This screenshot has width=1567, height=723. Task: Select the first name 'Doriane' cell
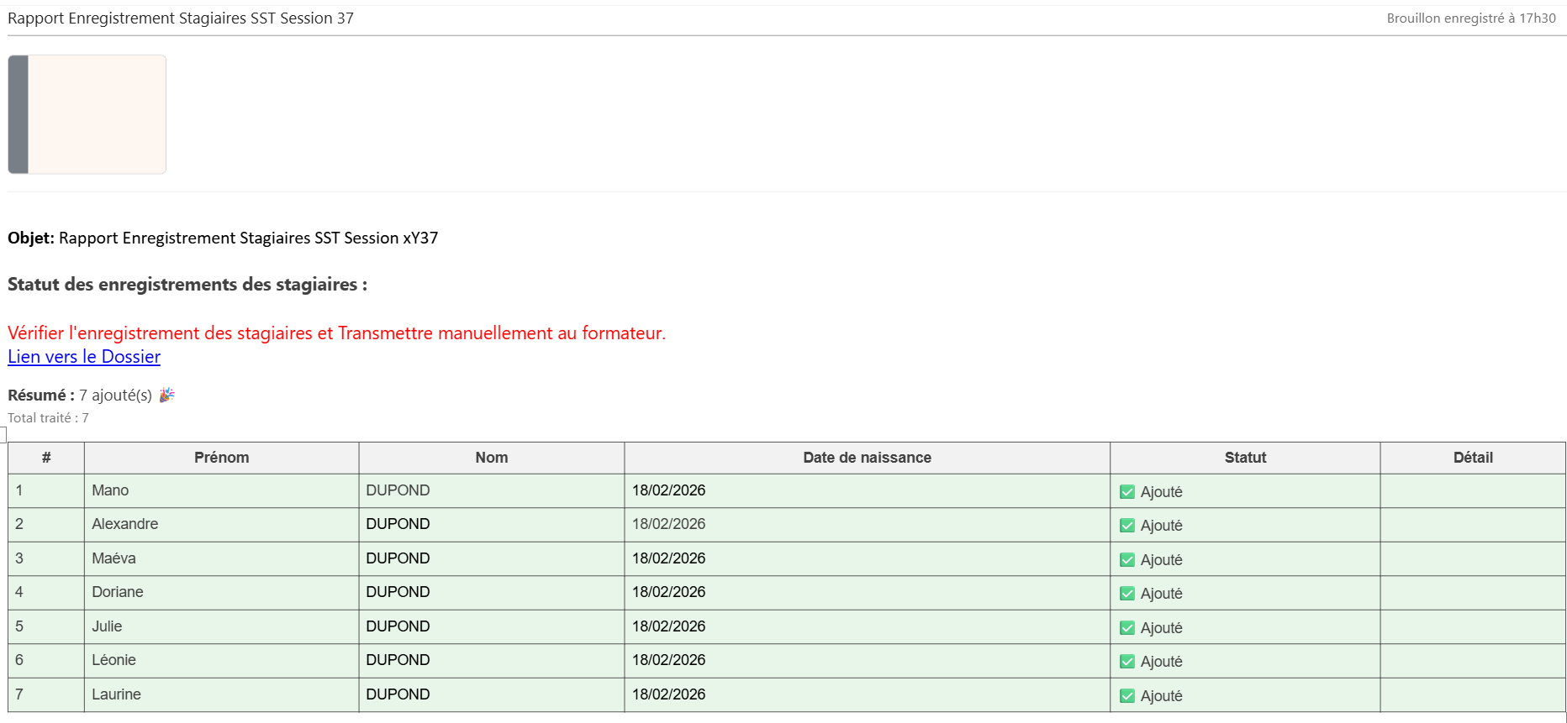(222, 592)
